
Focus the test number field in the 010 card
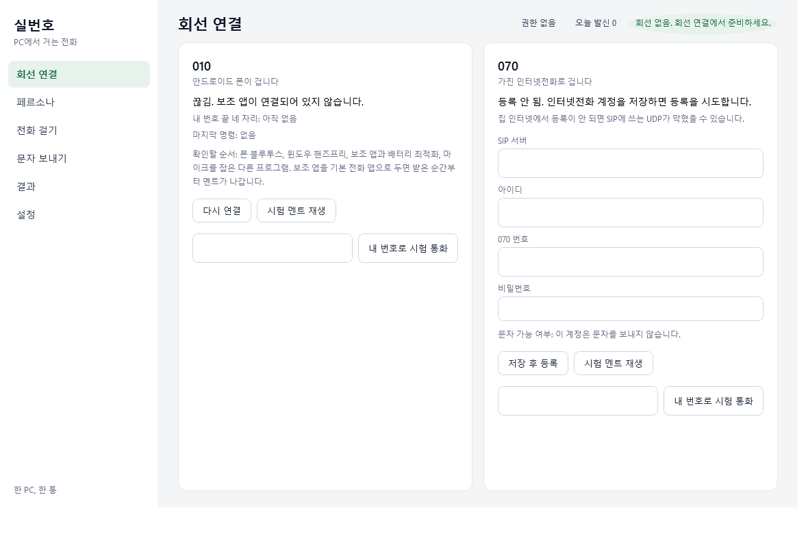[273, 249]
